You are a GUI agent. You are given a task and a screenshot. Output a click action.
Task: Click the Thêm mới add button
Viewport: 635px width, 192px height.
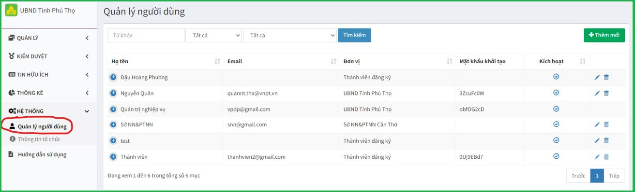(x=604, y=35)
